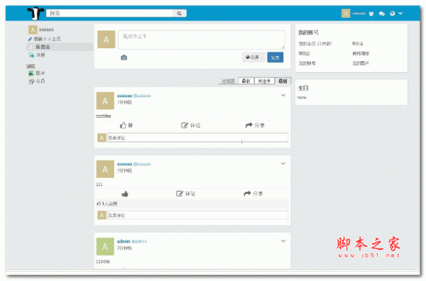Click the "cccddee" post text

point(104,116)
